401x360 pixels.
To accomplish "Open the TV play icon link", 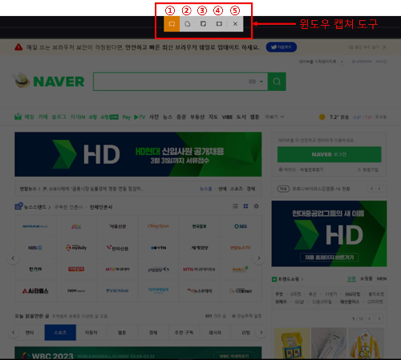I will (x=140, y=117).
